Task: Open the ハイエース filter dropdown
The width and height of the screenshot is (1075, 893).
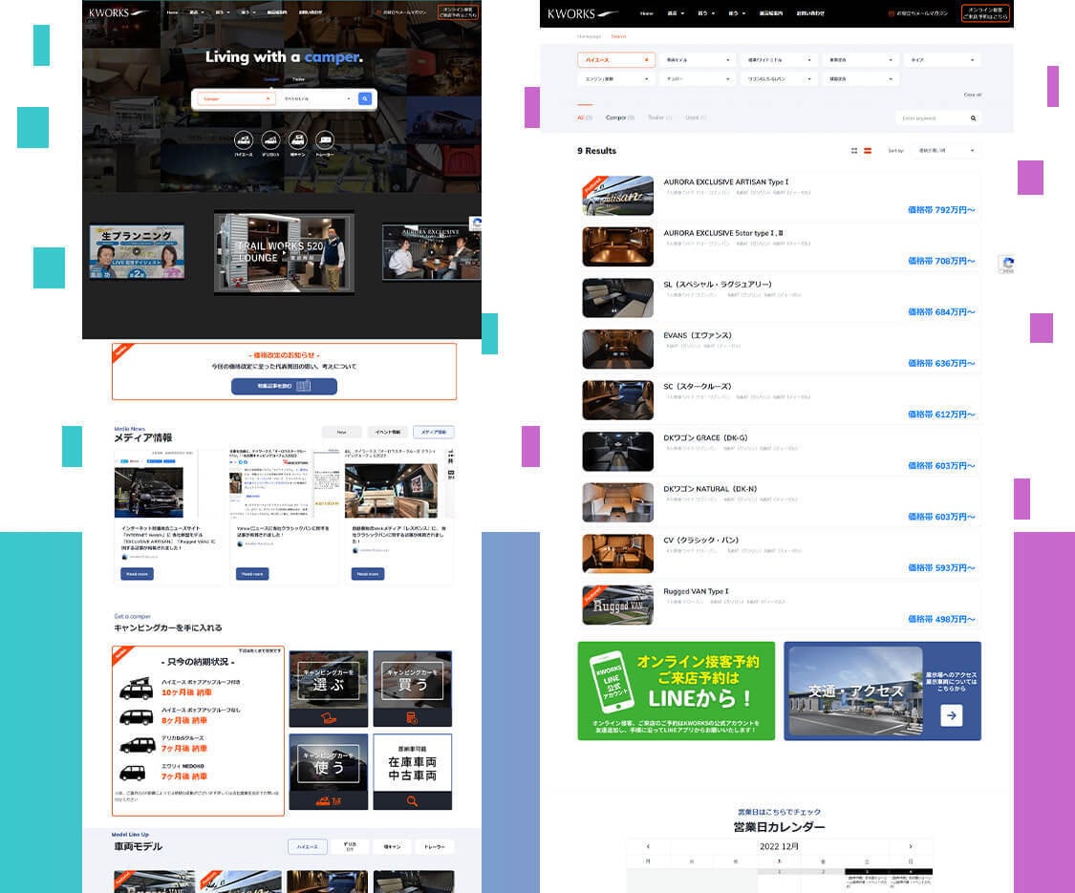Action: (616, 60)
